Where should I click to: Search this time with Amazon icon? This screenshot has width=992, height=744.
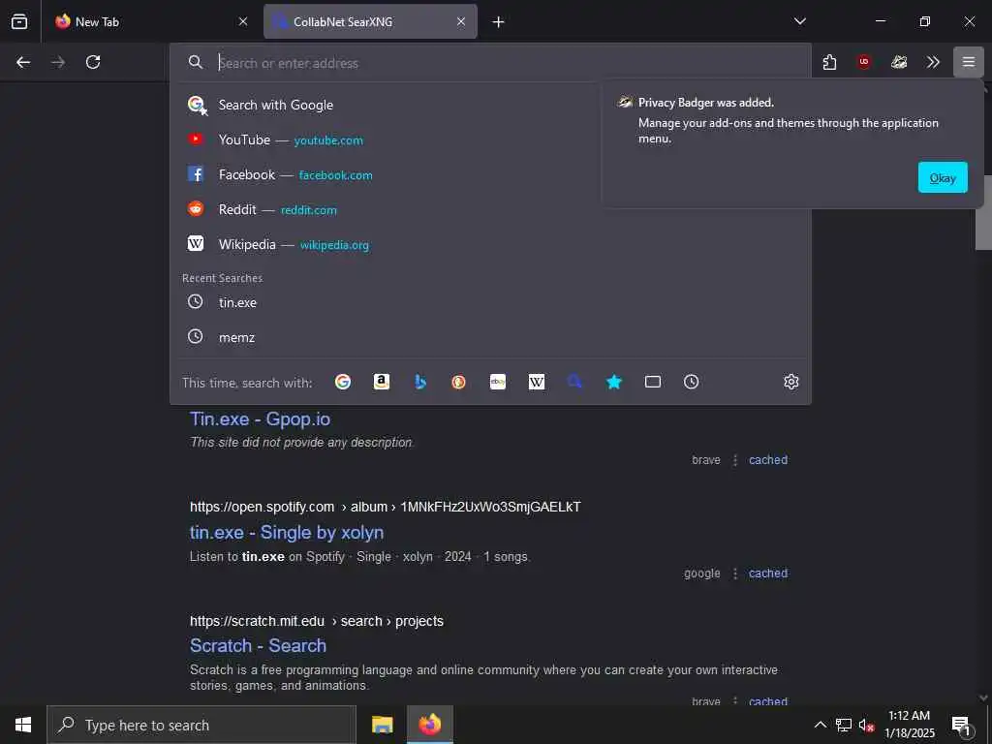pyautogui.click(x=381, y=382)
